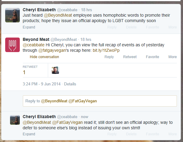Open Cheryl Elizabeth's avatar in top tweet

(x=12, y=15)
